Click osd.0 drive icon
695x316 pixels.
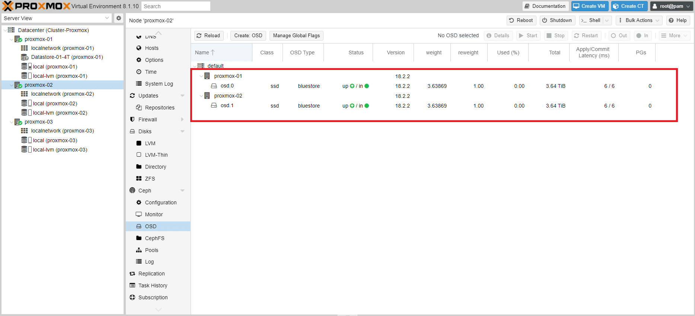click(214, 86)
